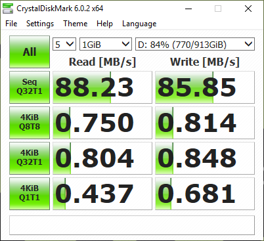The image size is (264, 241).
Task: Click the 4KiB Q1T1 read value 0.437
Action: (102, 194)
